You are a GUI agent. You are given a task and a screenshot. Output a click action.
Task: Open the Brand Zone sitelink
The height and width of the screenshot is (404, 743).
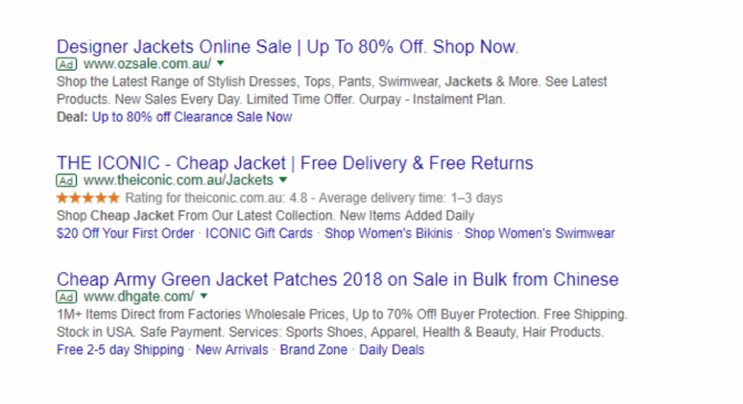click(313, 350)
